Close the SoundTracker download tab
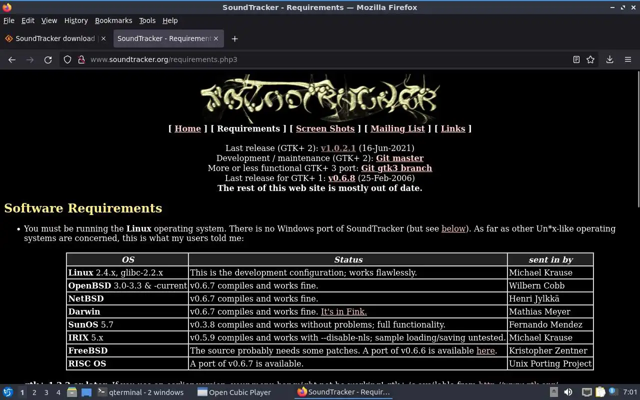Screen dimensions: 640x400 click(103, 38)
